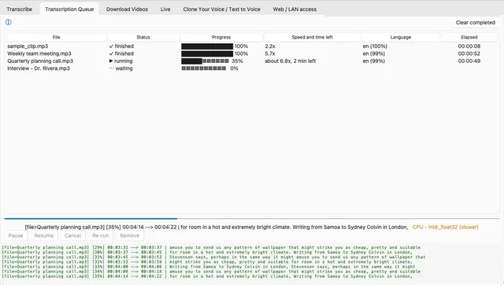This screenshot has height=285, width=504.
Task: Go to the Live tab
Action: click(165, 9)
